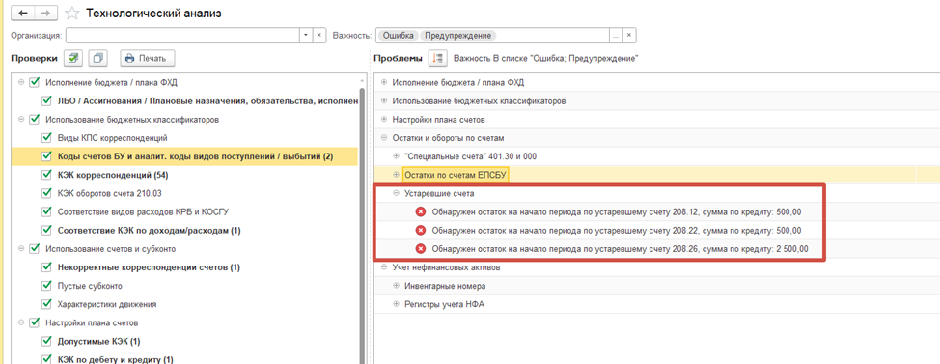
Task: Select Допустимые КЭК (1) row text
Action: [x=98, y=341]
